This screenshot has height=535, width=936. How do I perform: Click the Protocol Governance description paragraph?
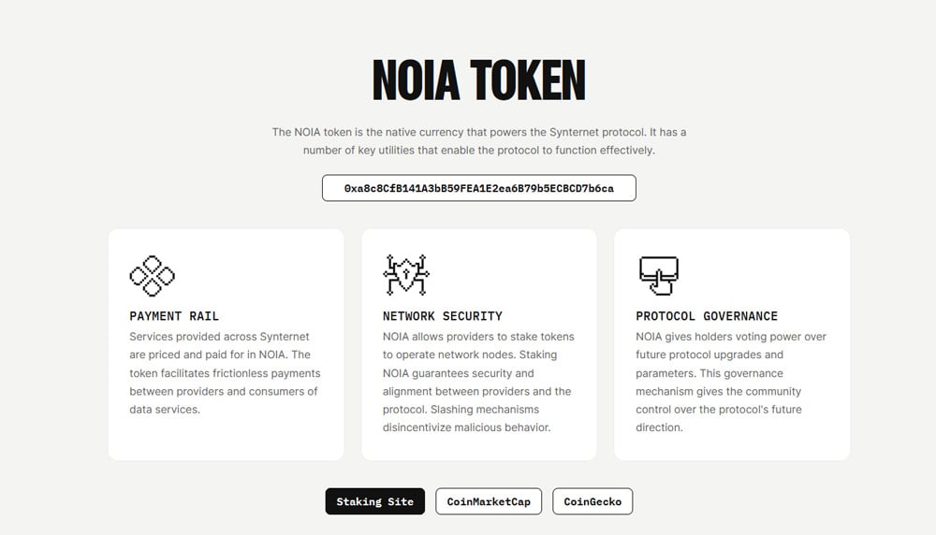pyautogui.click(x=731, y=382)
